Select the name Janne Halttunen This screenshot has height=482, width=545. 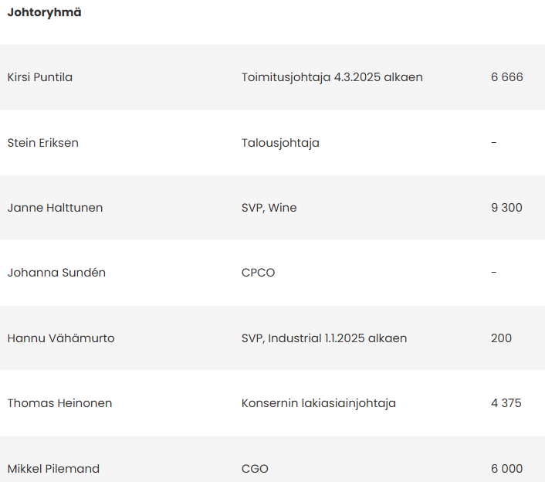coord(55,208)
